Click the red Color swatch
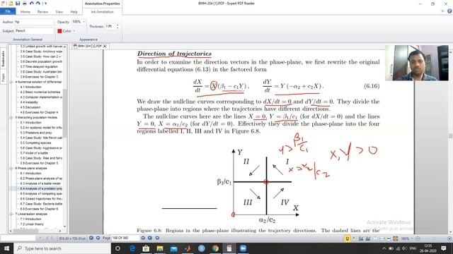The height and width of the screenshot is (254, 453). (59, 31)
